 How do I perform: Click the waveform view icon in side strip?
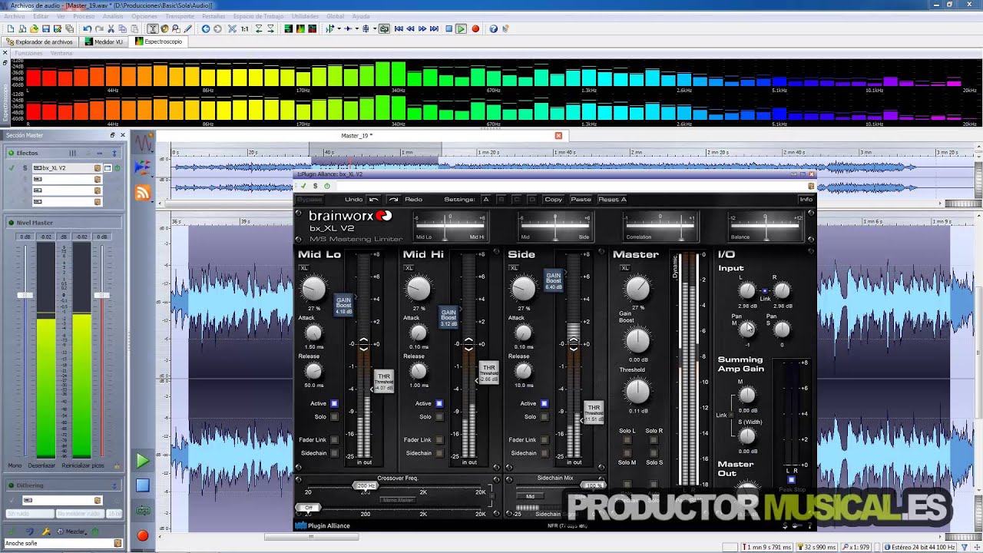143,143
